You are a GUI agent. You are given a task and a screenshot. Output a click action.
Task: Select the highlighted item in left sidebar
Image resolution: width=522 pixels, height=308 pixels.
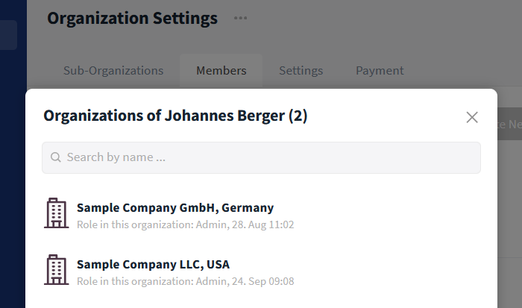click(8, 35)
